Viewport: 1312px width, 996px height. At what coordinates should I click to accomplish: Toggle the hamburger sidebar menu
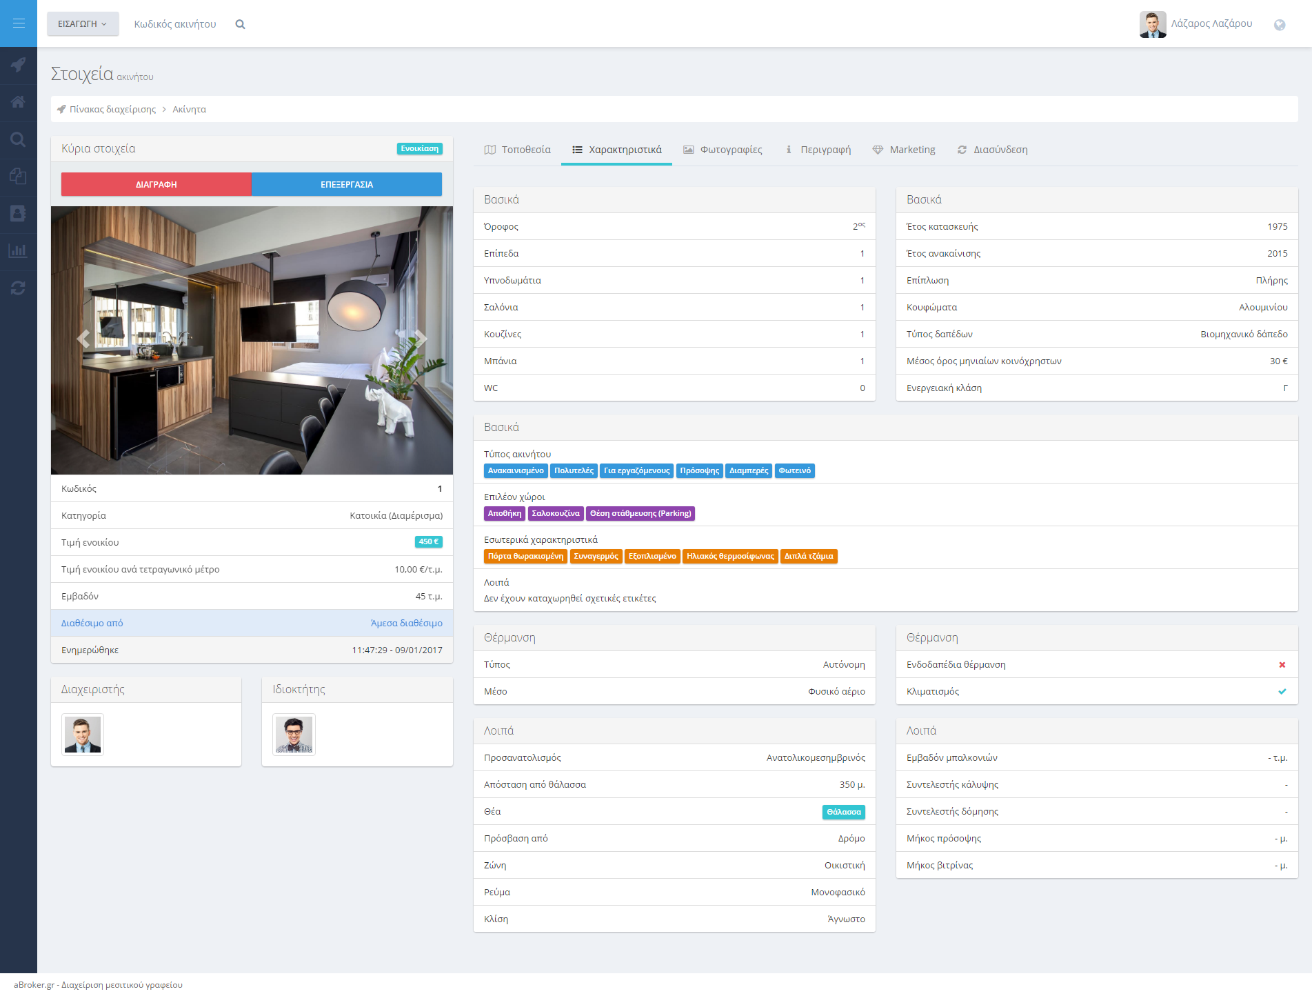pos(19,23)
